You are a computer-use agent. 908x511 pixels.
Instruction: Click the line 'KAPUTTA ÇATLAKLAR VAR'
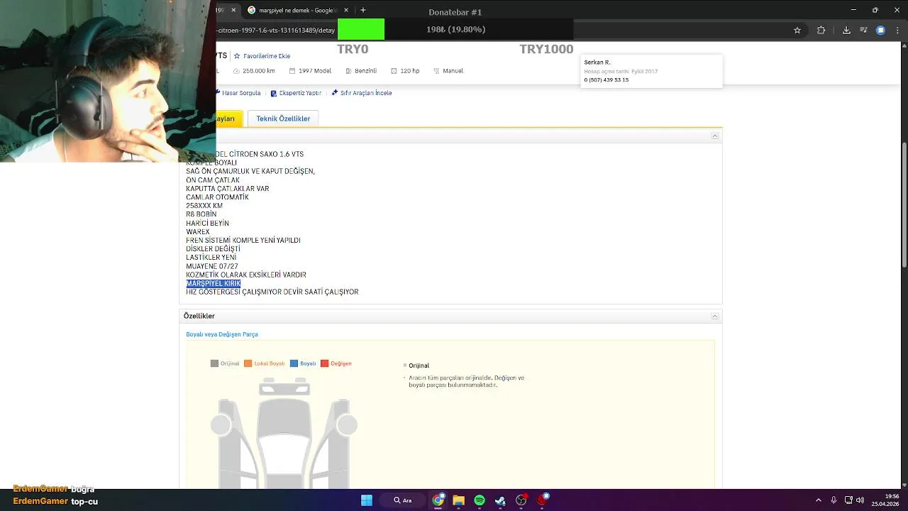[x=228, y=189]
